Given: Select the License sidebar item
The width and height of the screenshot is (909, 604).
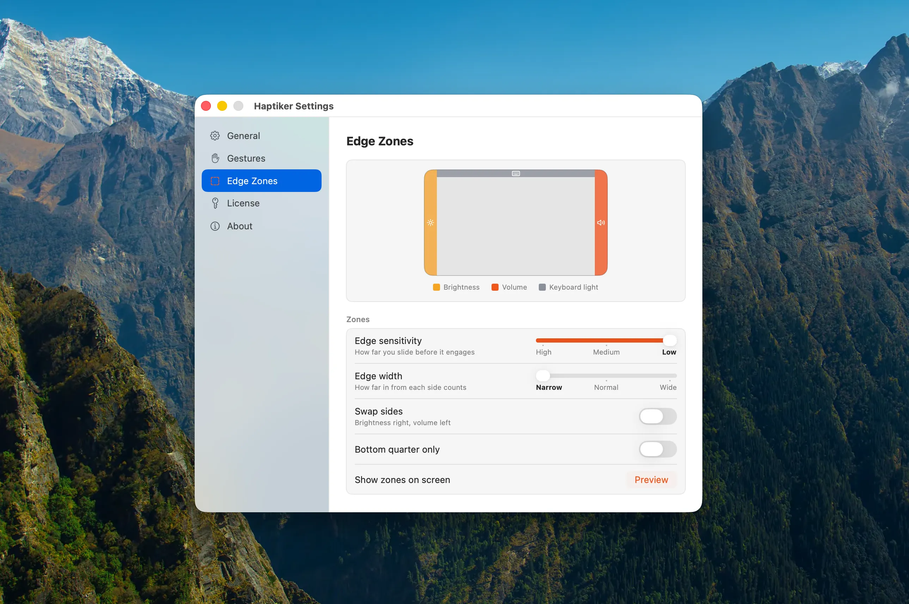Looking at the screenshot, I should click(261, 203).
